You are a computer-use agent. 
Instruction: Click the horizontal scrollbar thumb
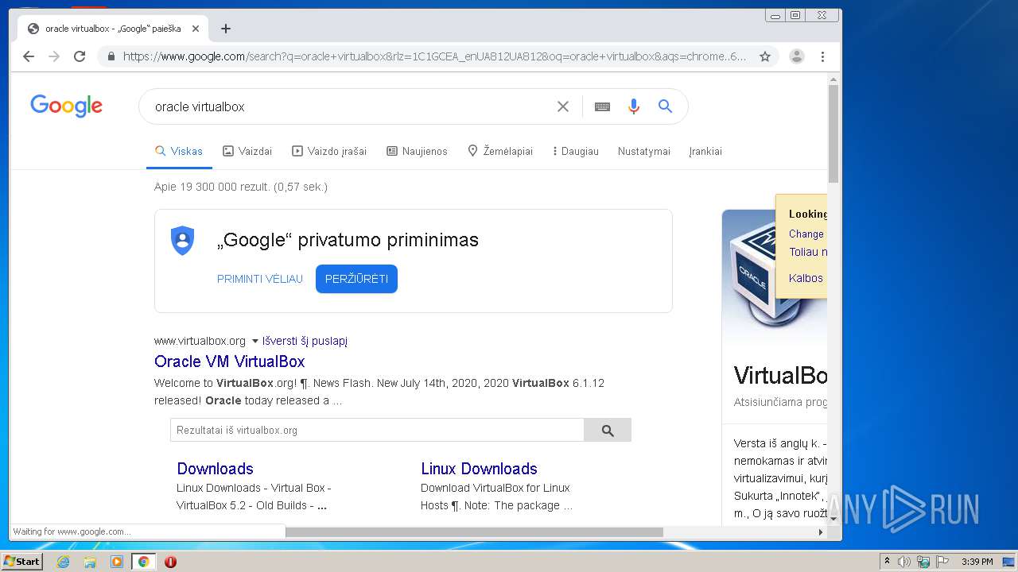click(474, 532)
